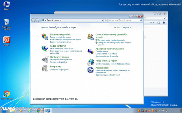The width and height of the screenshot is (182, 113).
Task: Open the file explorer folder in taskbar
Action: (12, 111)
